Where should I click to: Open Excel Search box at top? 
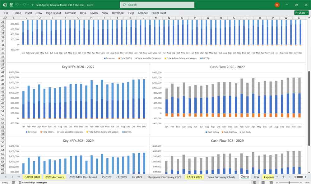pyautogui.click(x=156, y=5)
